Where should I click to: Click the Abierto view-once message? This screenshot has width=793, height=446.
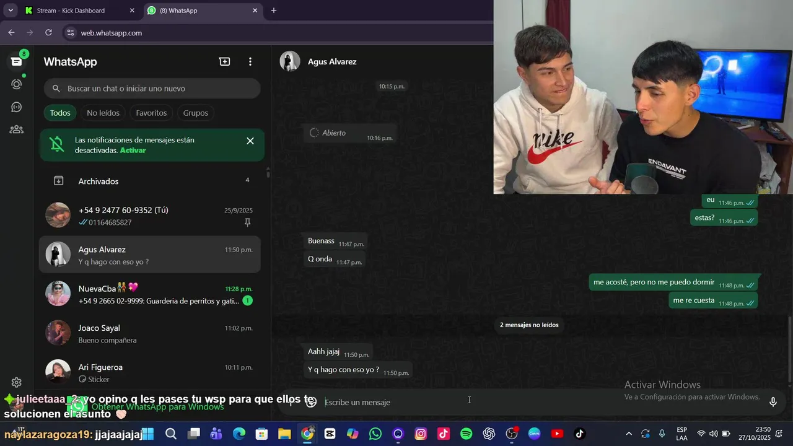click(x=350, y=133)
